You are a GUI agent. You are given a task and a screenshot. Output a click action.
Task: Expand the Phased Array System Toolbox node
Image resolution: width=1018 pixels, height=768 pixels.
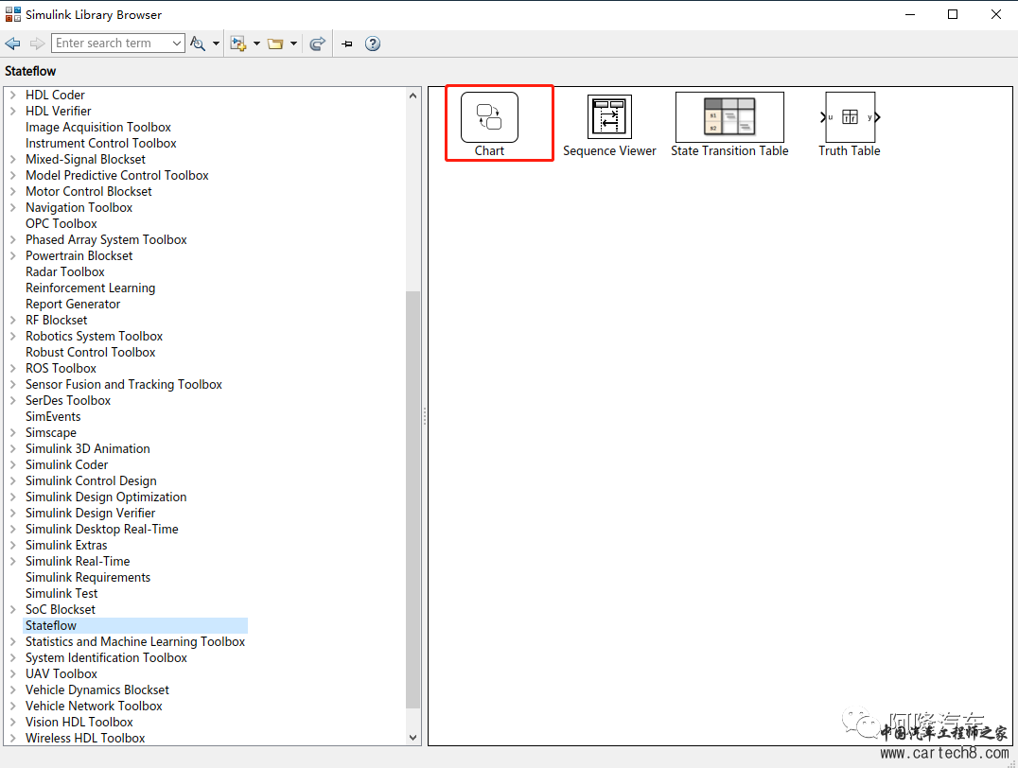(x=13, y=239)
